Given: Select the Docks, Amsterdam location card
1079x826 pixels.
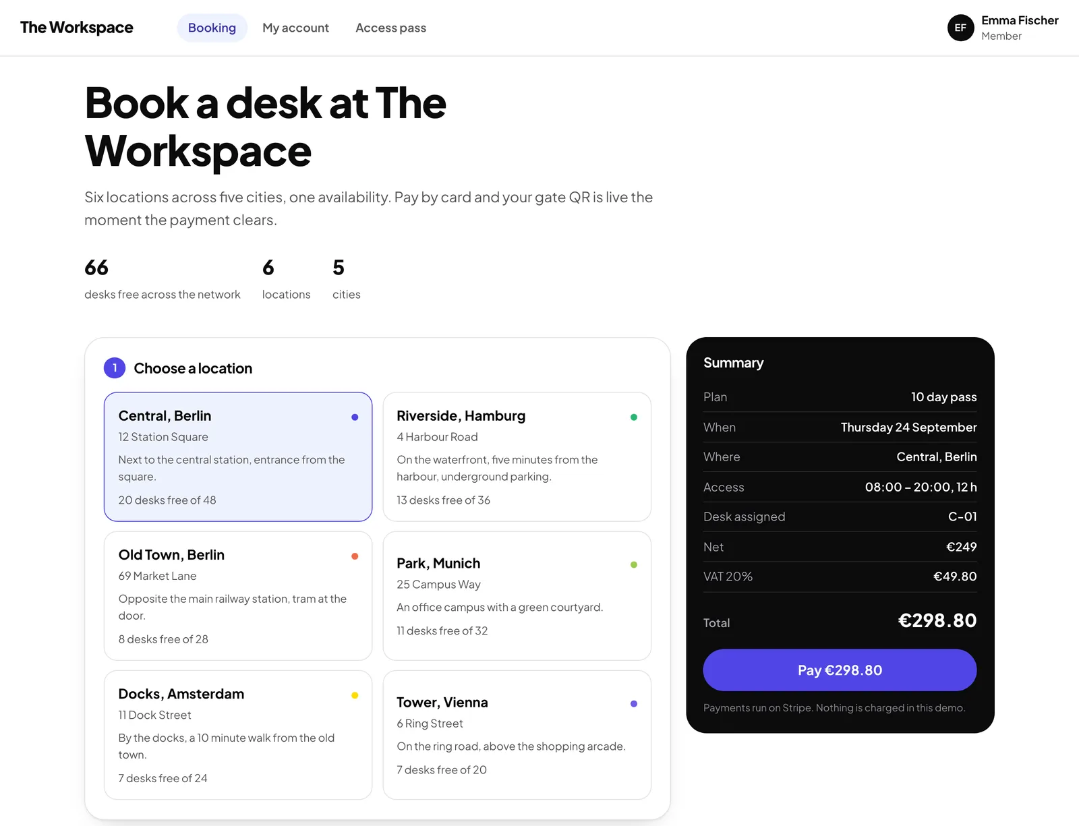Looking at the screenshot, I should tap(238, 734).
